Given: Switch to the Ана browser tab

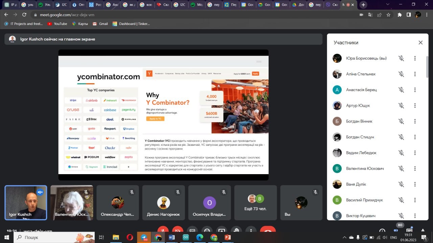Looking at the screenshot, I should click(112, 5).
